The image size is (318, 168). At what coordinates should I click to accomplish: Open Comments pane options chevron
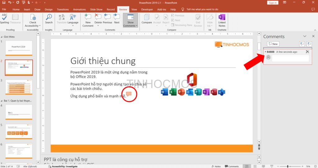tap(305, 36)
